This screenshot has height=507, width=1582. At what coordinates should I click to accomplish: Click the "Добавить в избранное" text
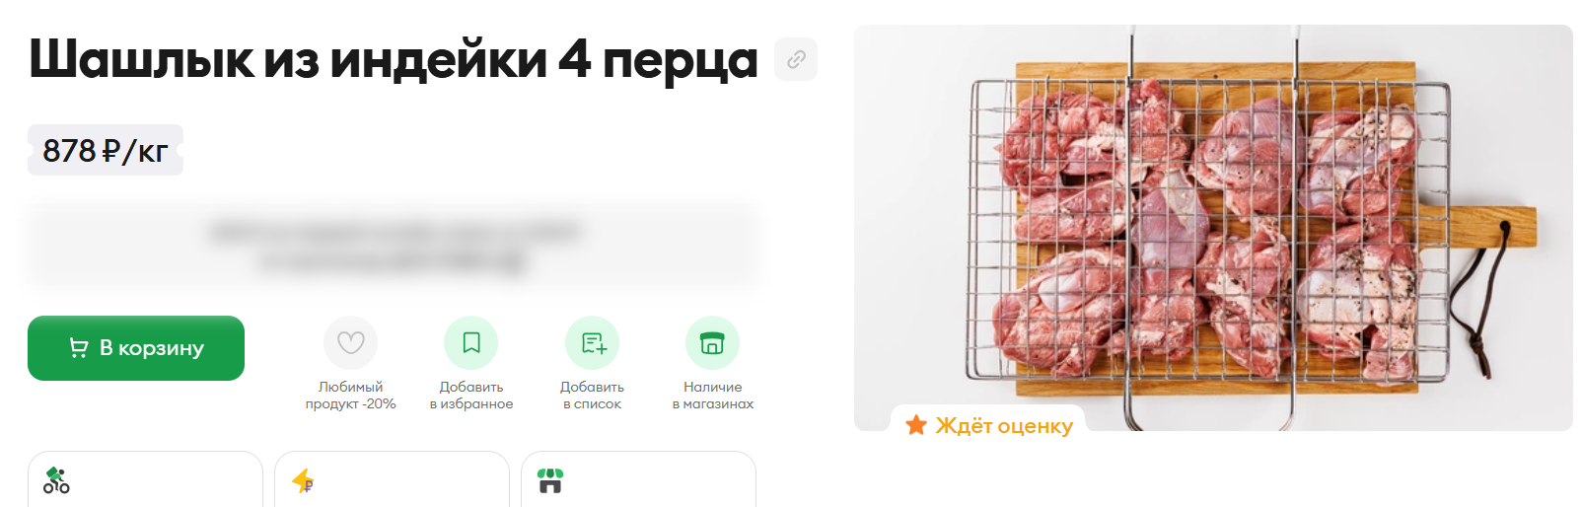[471, 396]
